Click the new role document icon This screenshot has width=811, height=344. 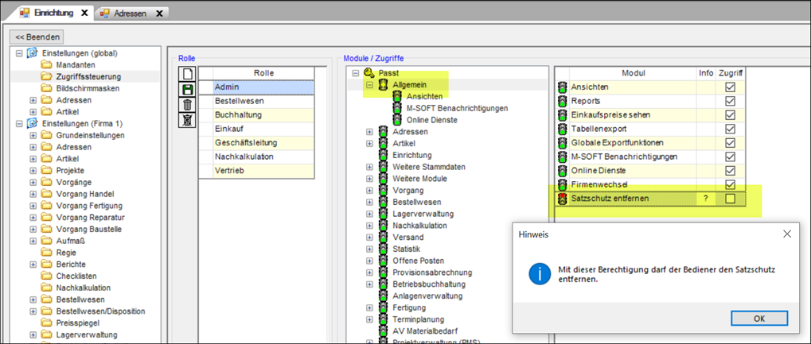(x=188, y=74)
